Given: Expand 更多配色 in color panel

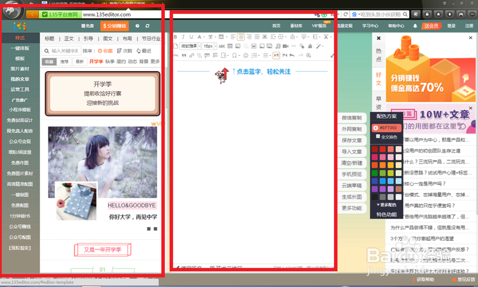Looking at the screenshot, I should click(387, 205).
